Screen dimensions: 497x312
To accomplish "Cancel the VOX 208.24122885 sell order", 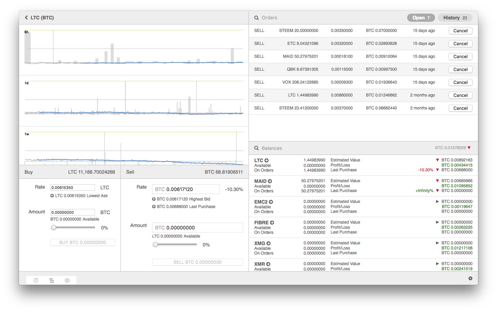I will click(460, 82).
